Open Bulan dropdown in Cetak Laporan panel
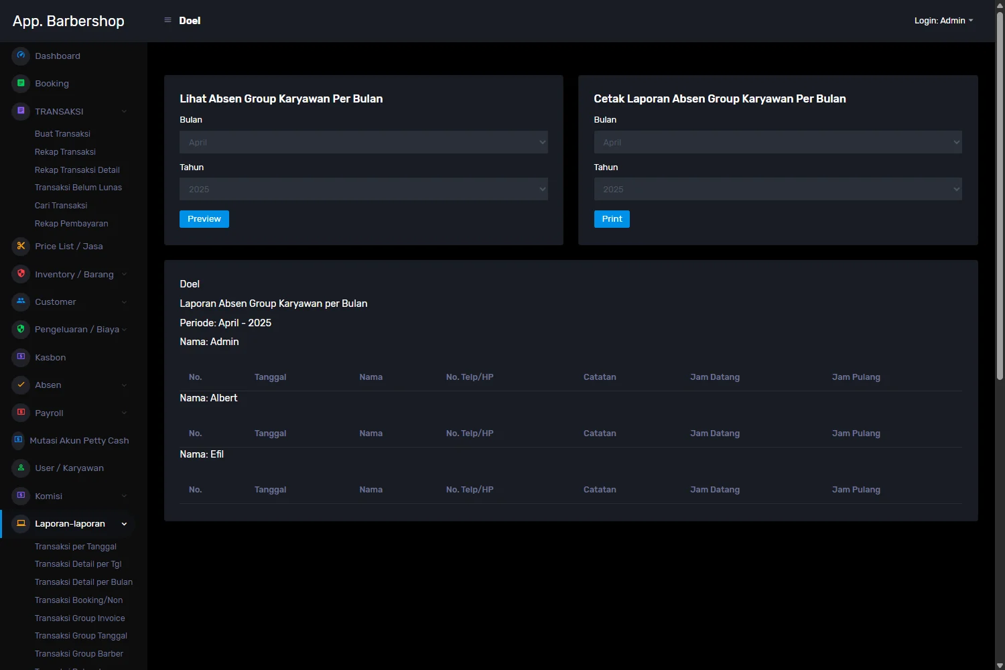1005x670 pixels. pos(778,142)
